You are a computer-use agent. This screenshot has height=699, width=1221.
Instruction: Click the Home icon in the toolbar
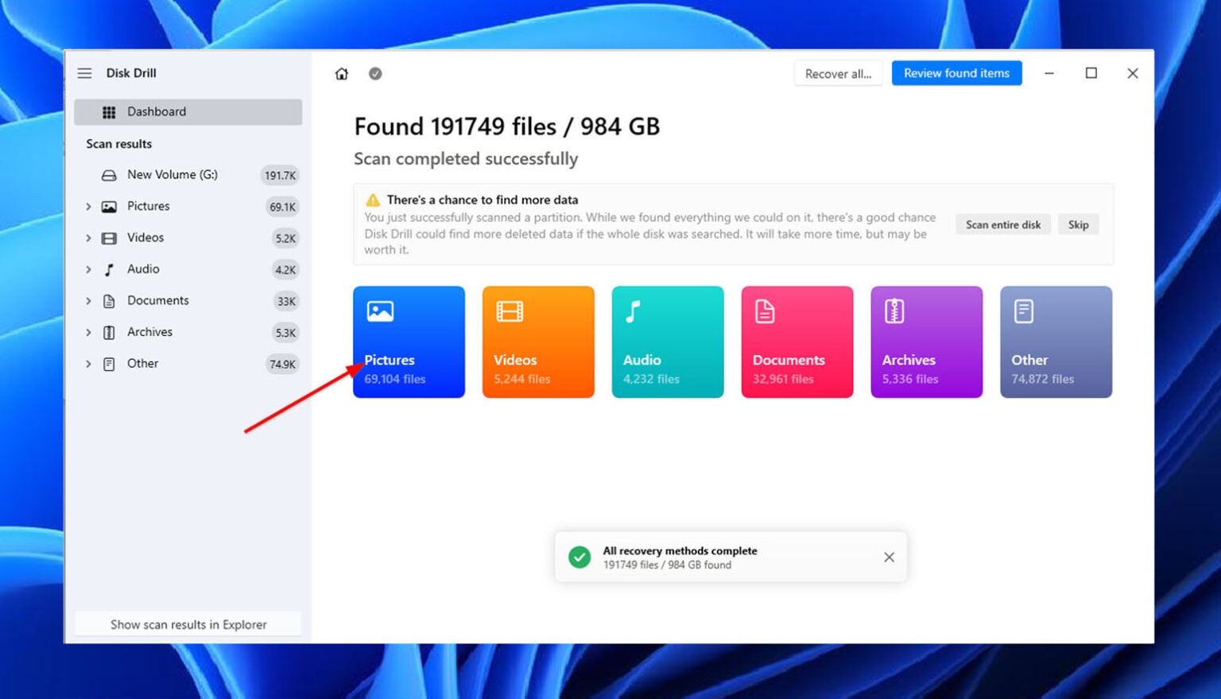coord(342,73)
